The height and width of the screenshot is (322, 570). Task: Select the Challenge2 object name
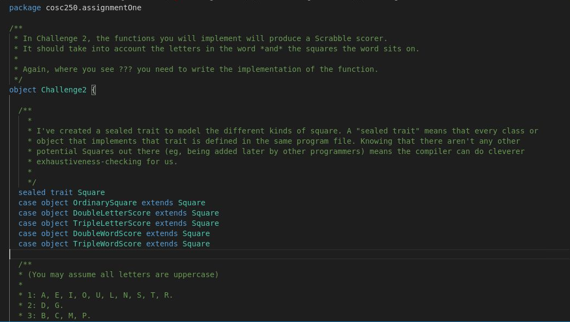coord(63,90)
